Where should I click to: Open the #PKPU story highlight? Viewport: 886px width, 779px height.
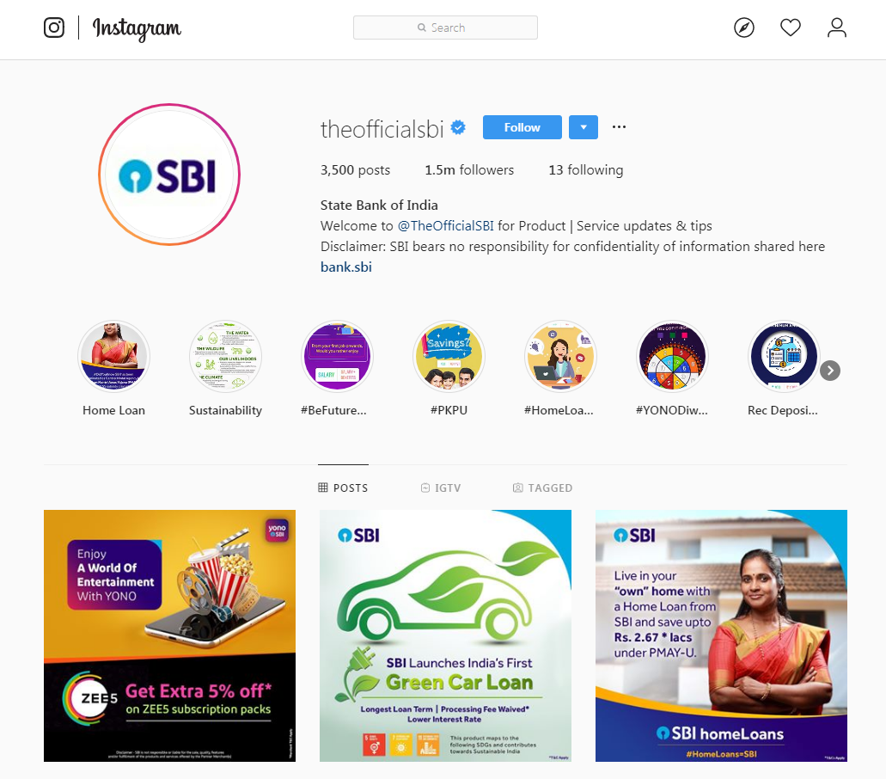coord(449,357)
